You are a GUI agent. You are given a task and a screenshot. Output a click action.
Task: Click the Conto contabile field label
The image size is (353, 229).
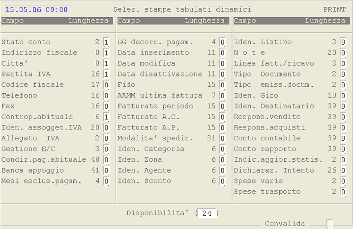267,138
